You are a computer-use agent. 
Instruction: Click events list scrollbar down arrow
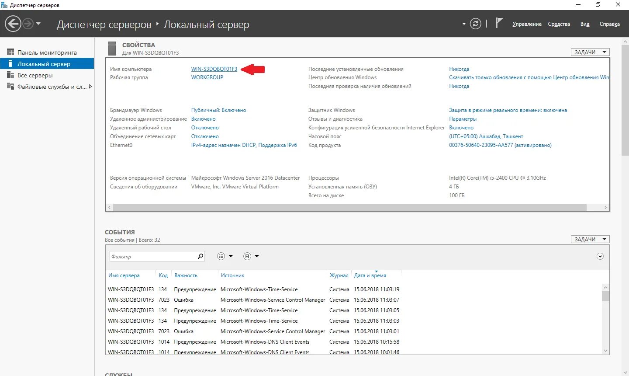tap(605, 351)
